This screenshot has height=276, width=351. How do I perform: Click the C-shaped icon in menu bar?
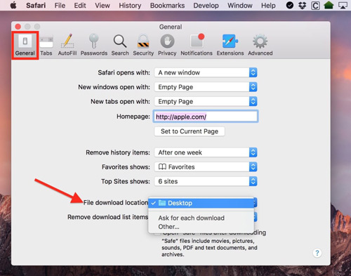tap(315, 6)
